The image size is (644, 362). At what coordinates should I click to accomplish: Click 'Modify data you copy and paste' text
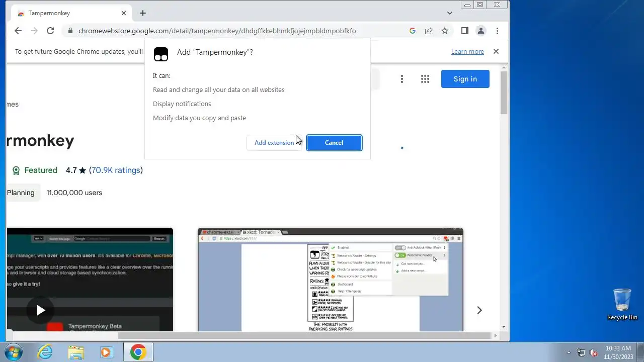coord(199,118)
